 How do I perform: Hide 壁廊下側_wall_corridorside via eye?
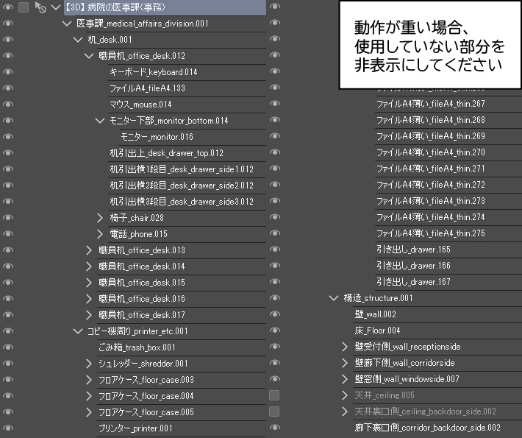[x=275, y=362]
